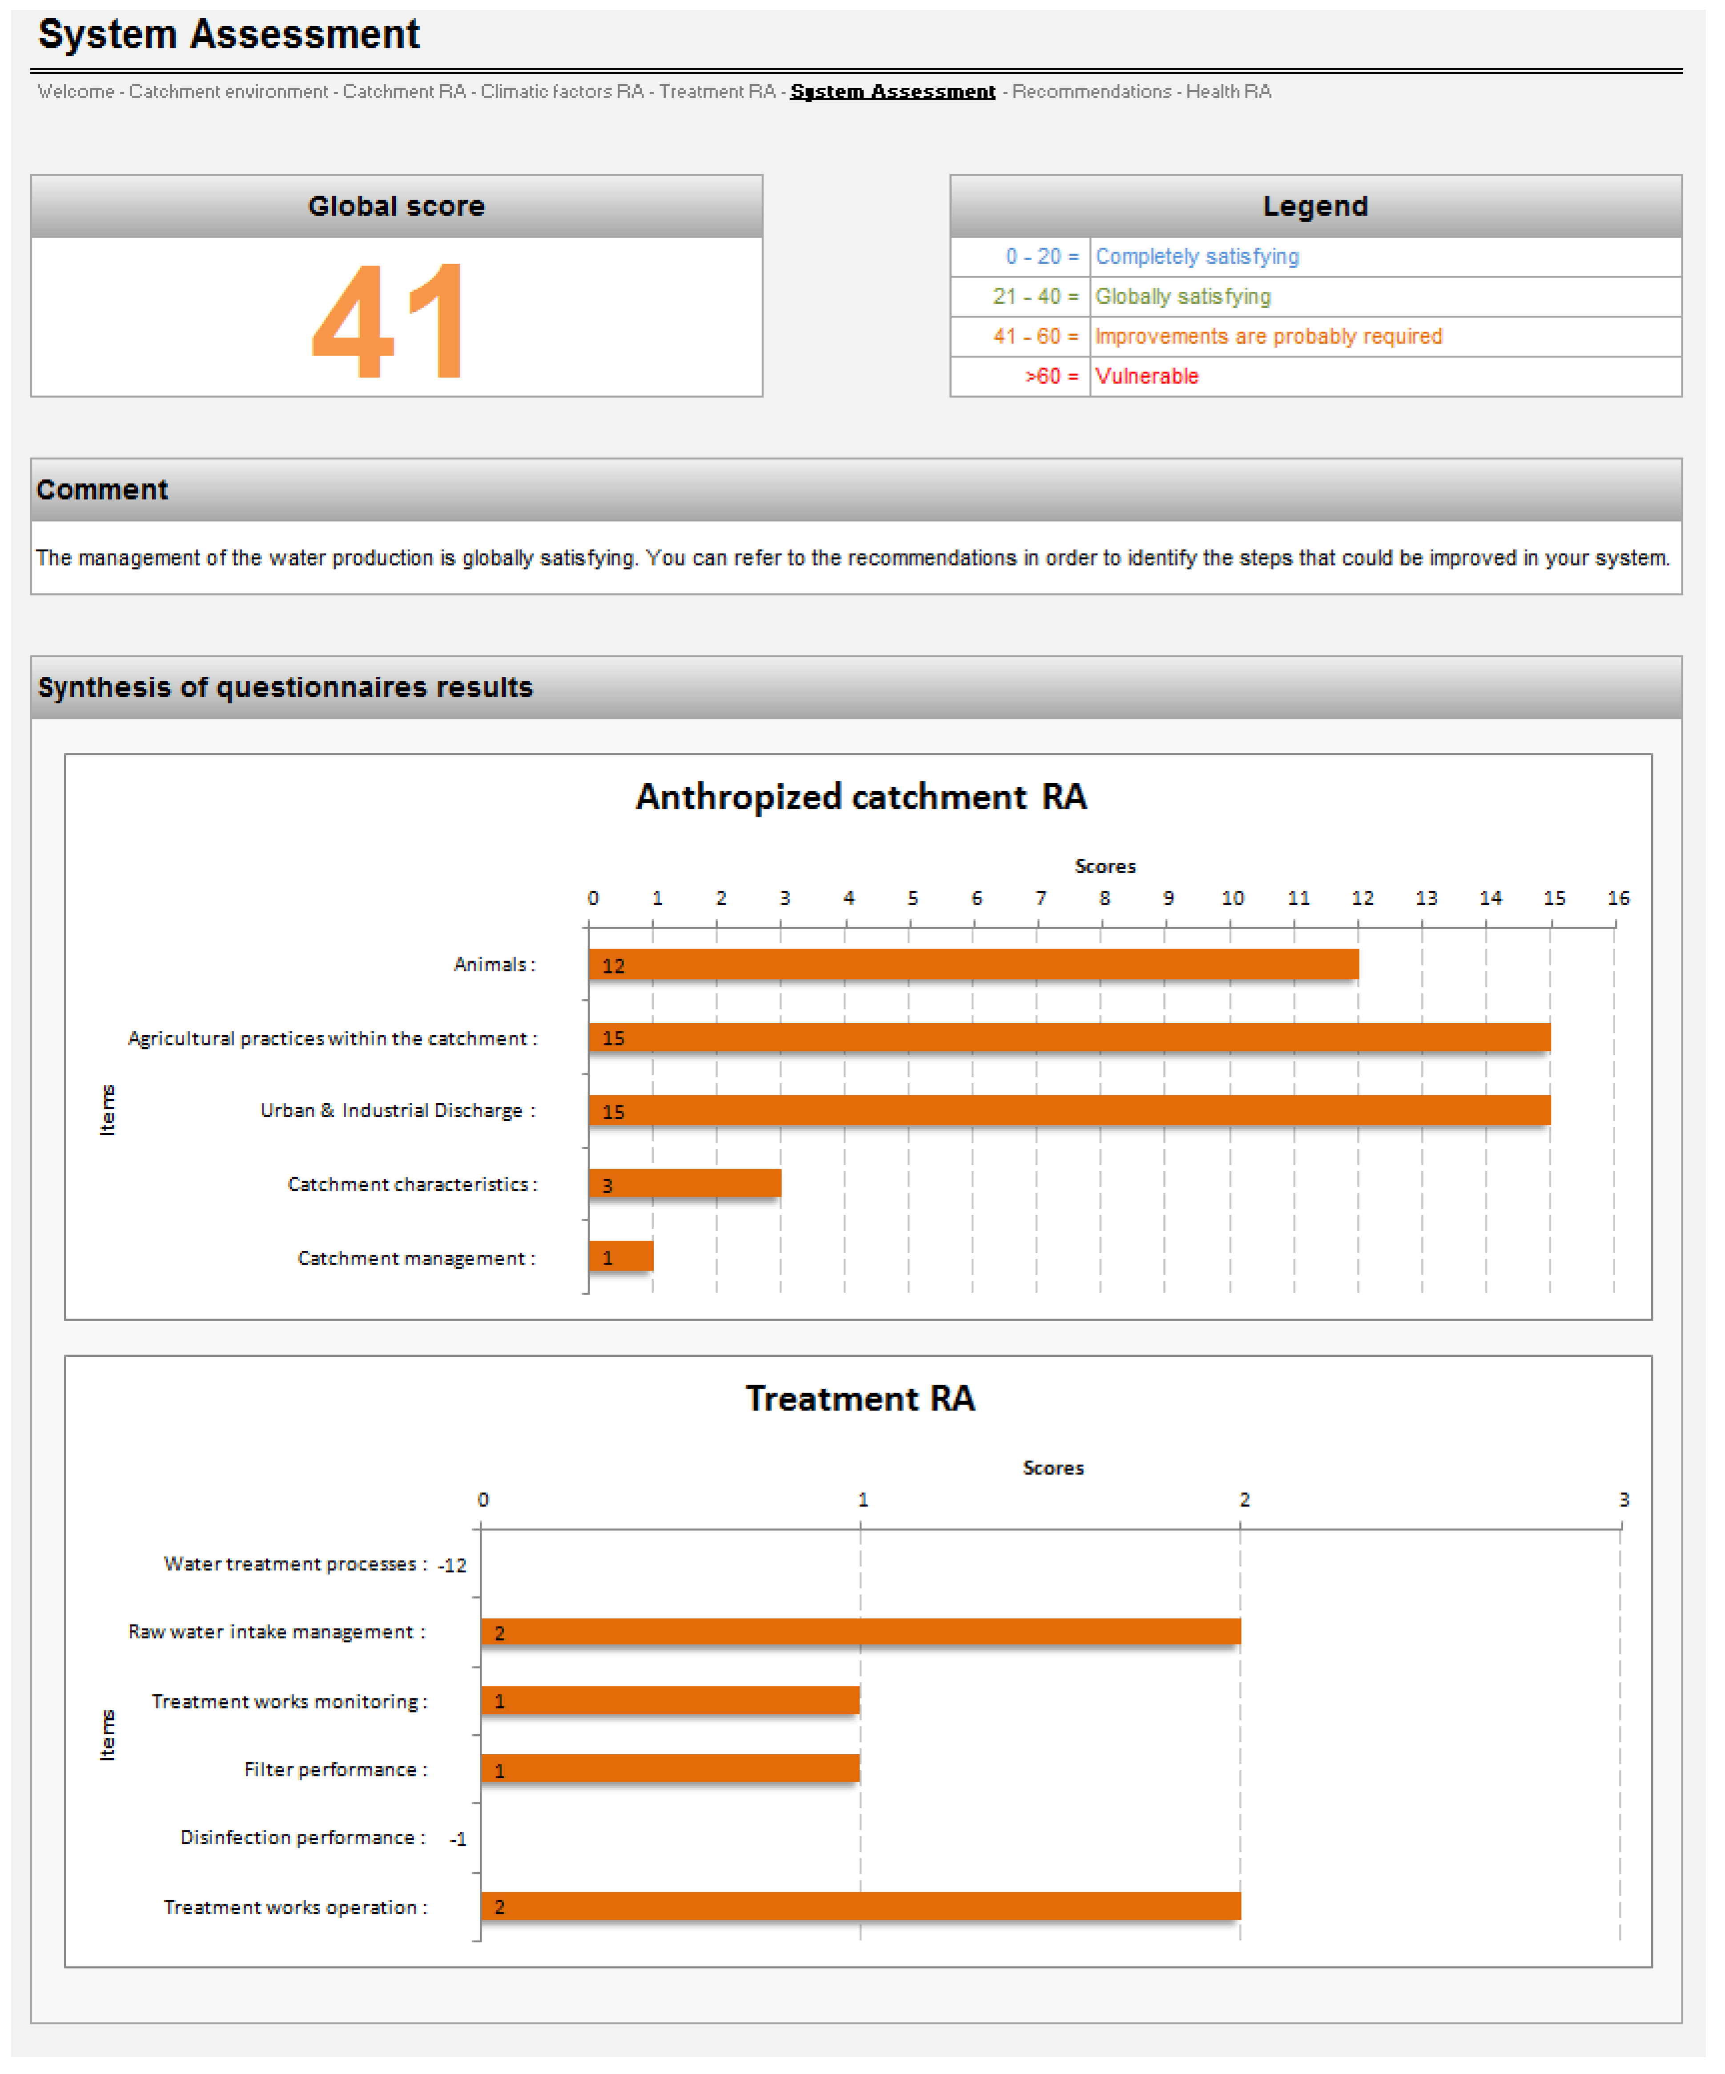Select the Catchment characteristics bar
The height and width of the screenshot is (2074, 1725).
(685, 1184)
